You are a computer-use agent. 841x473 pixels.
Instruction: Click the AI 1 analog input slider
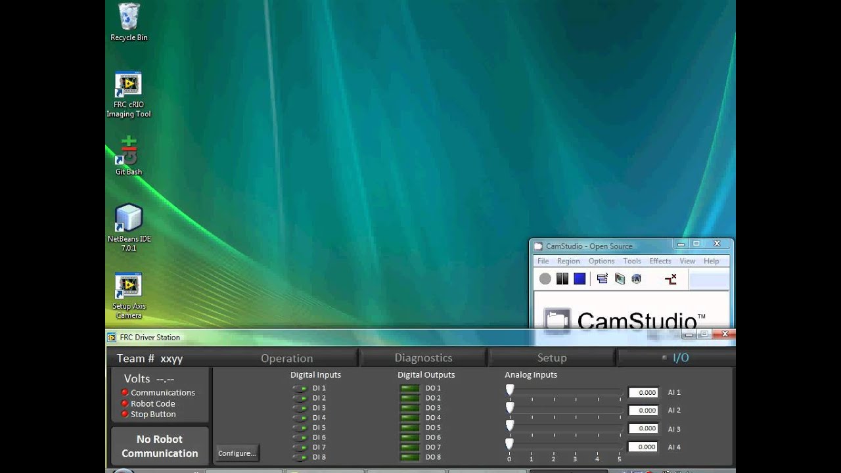[564, 392]
